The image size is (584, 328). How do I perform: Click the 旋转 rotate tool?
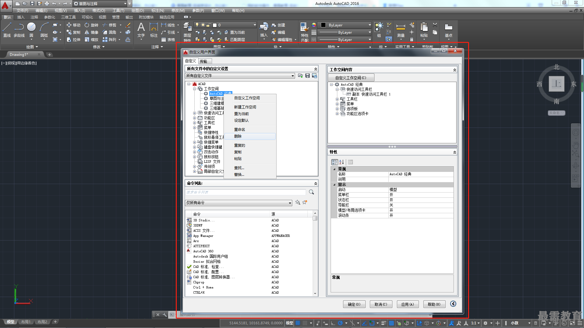91,25
